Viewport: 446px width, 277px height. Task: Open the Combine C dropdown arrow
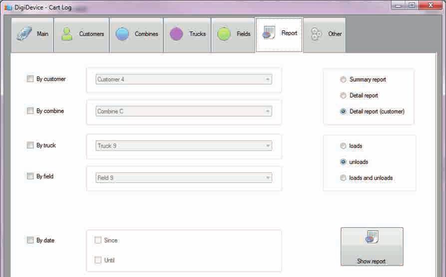(268, 111)
